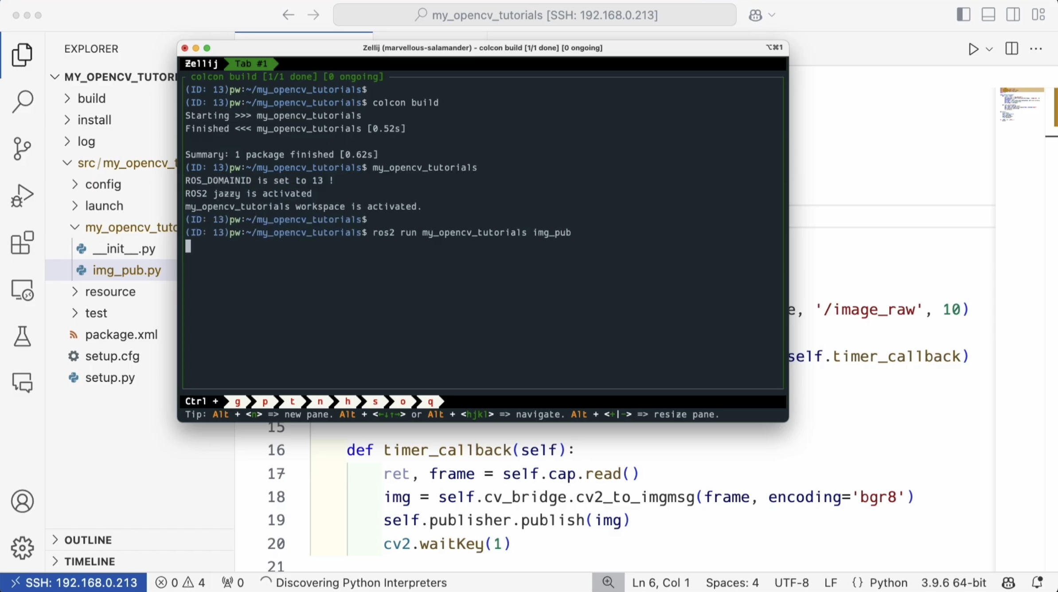The image size is (1058, 592).
Task: Open the Search view in activity bar
Action: click(x=22, y=102)
